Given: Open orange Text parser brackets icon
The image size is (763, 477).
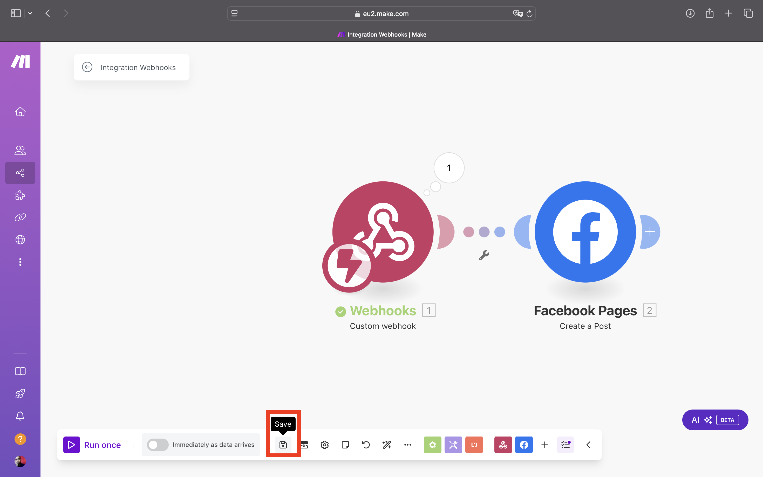Looking at the screenshot, I should point(474,445).
